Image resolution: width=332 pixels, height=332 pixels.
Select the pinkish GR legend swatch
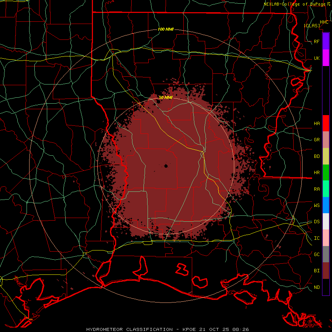(x=326, y=140)
